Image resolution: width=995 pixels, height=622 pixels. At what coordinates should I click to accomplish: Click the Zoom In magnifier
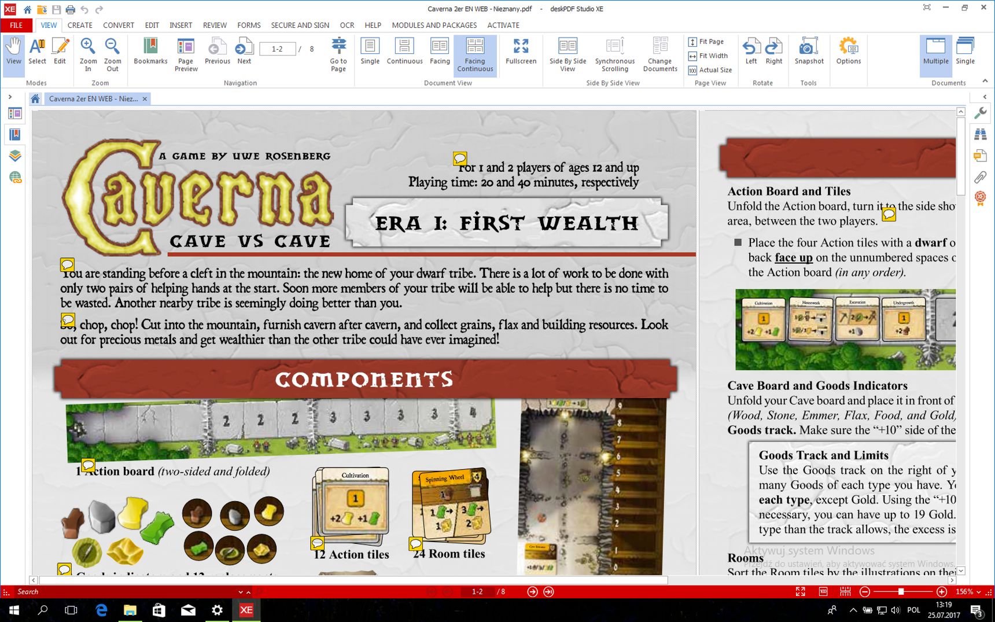88,55
